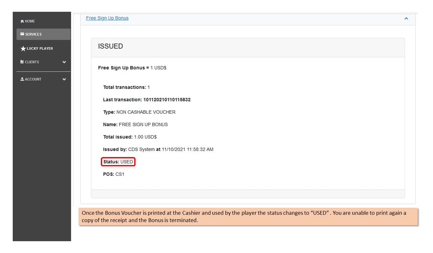This screenshot has height=253, width=433.
Task: Click last transaction number 101120210110115832
Action: click(167, 100)
